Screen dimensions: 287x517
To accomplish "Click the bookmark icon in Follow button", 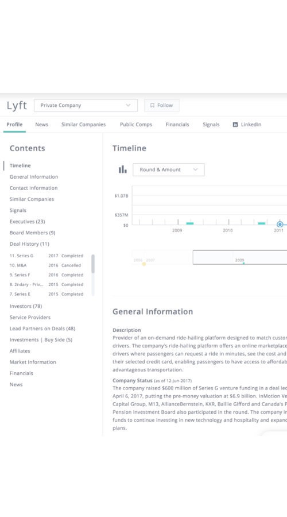I will point(152,106).
